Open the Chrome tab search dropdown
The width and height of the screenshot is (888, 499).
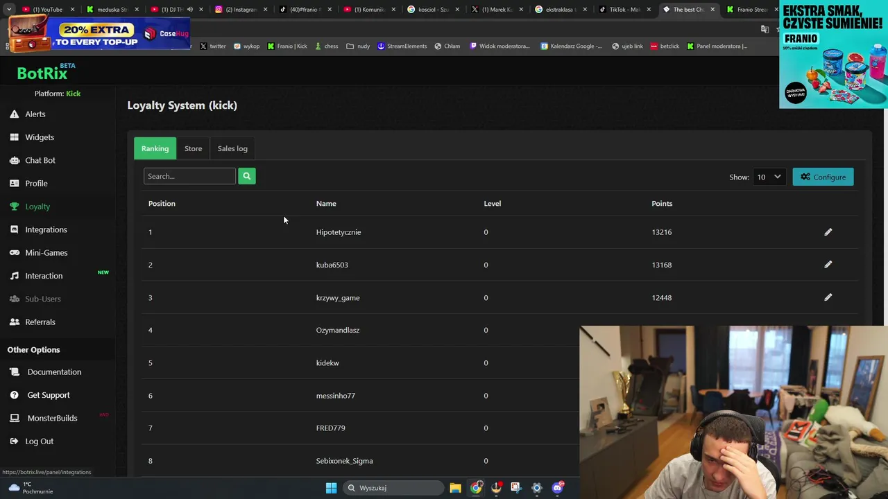coord(9,10)
